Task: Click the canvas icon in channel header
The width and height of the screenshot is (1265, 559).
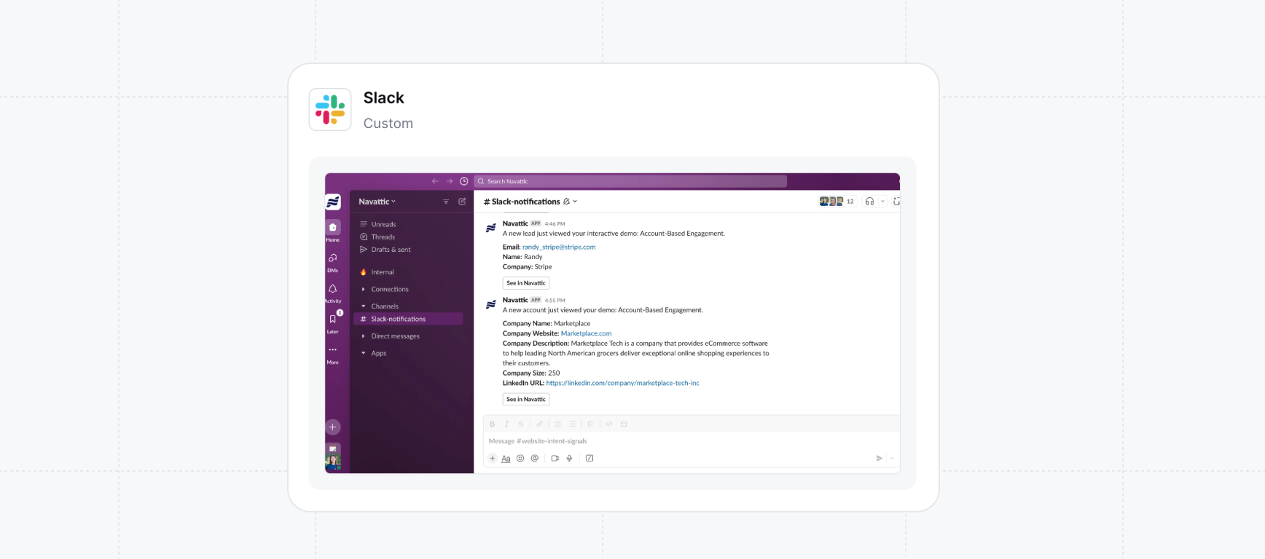Action: [x=896, y=202]
